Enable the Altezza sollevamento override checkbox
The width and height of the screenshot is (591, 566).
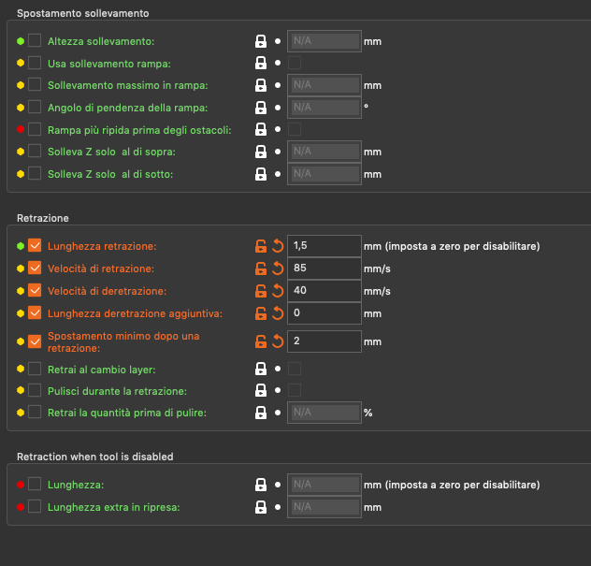pos(35,41)
